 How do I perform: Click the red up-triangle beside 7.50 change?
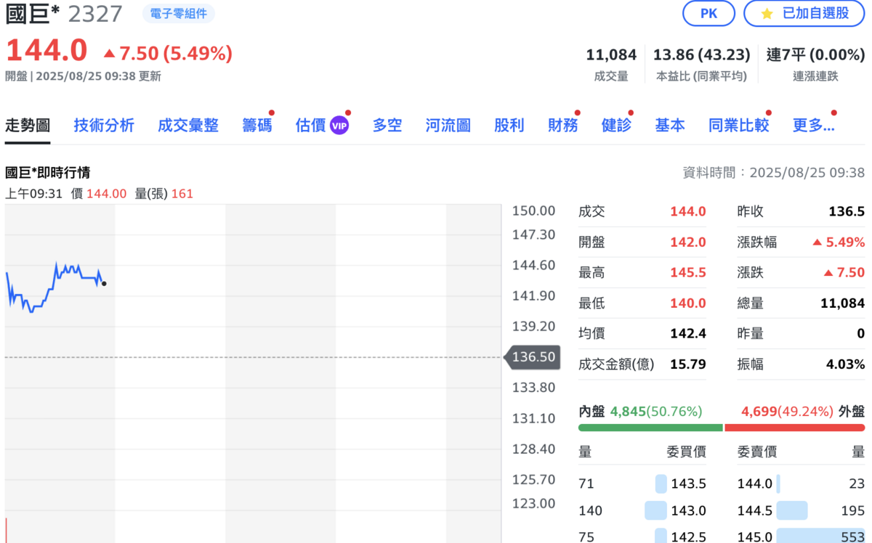click(x=109, y=53)
